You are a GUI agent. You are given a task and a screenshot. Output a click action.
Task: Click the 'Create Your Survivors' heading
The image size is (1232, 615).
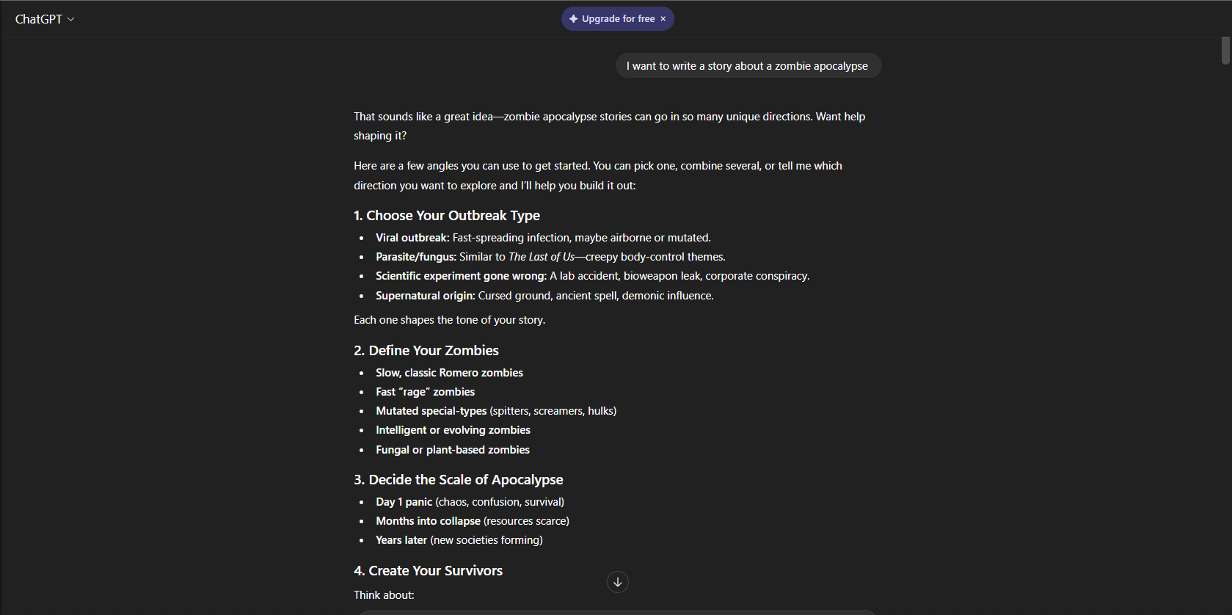[428, 571]
